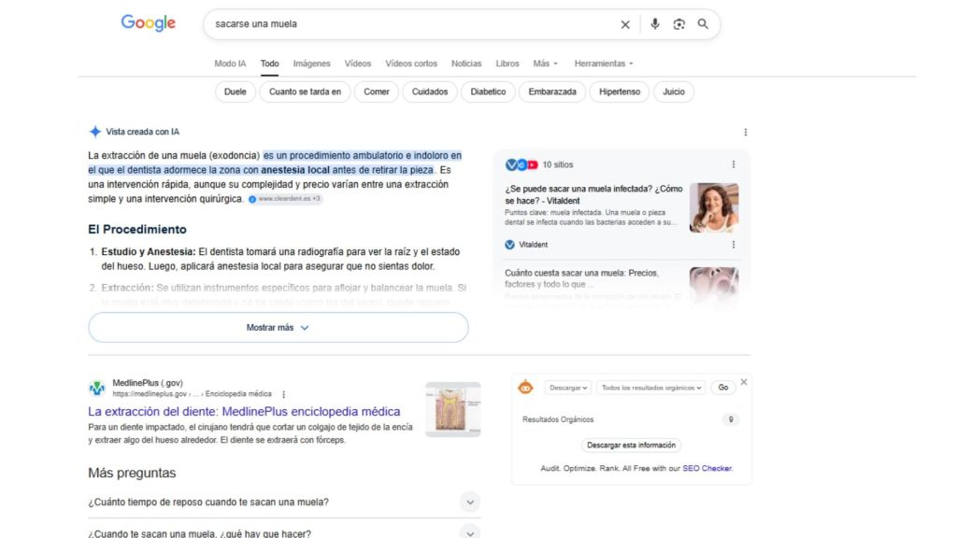This screenshot has width=957, height=538.
Task: Open the Vitaldent infected molar article
Action: pos(593,194)
